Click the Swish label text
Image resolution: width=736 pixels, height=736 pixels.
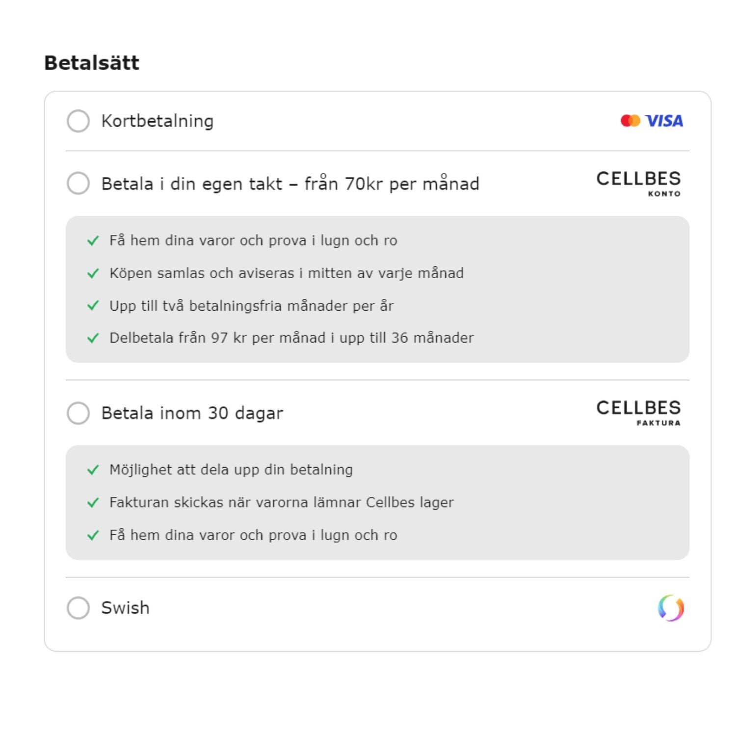pos(125,608)
